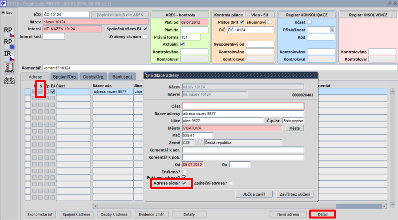Image resolution: width=398 pixels, height=220 pixels.
Task: Click the Registr INSOLVENCE button
Action: (x=368, y=15)
